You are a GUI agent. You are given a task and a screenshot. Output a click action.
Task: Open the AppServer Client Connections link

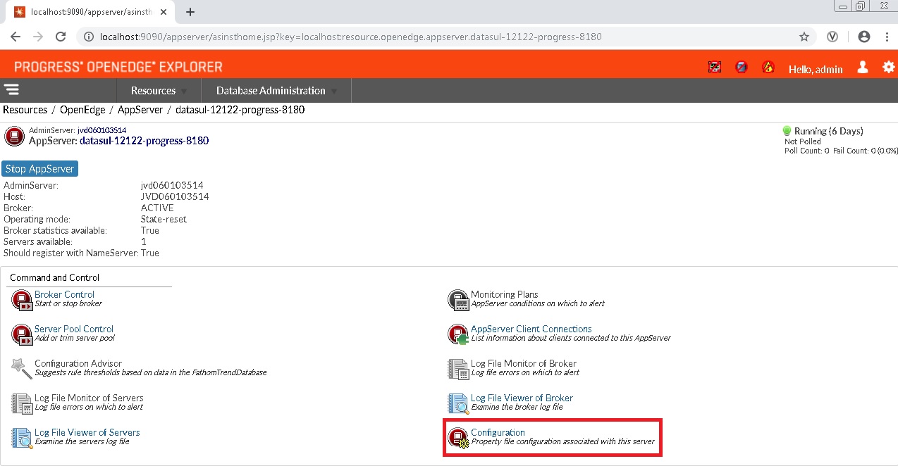(x=531, y=329)
